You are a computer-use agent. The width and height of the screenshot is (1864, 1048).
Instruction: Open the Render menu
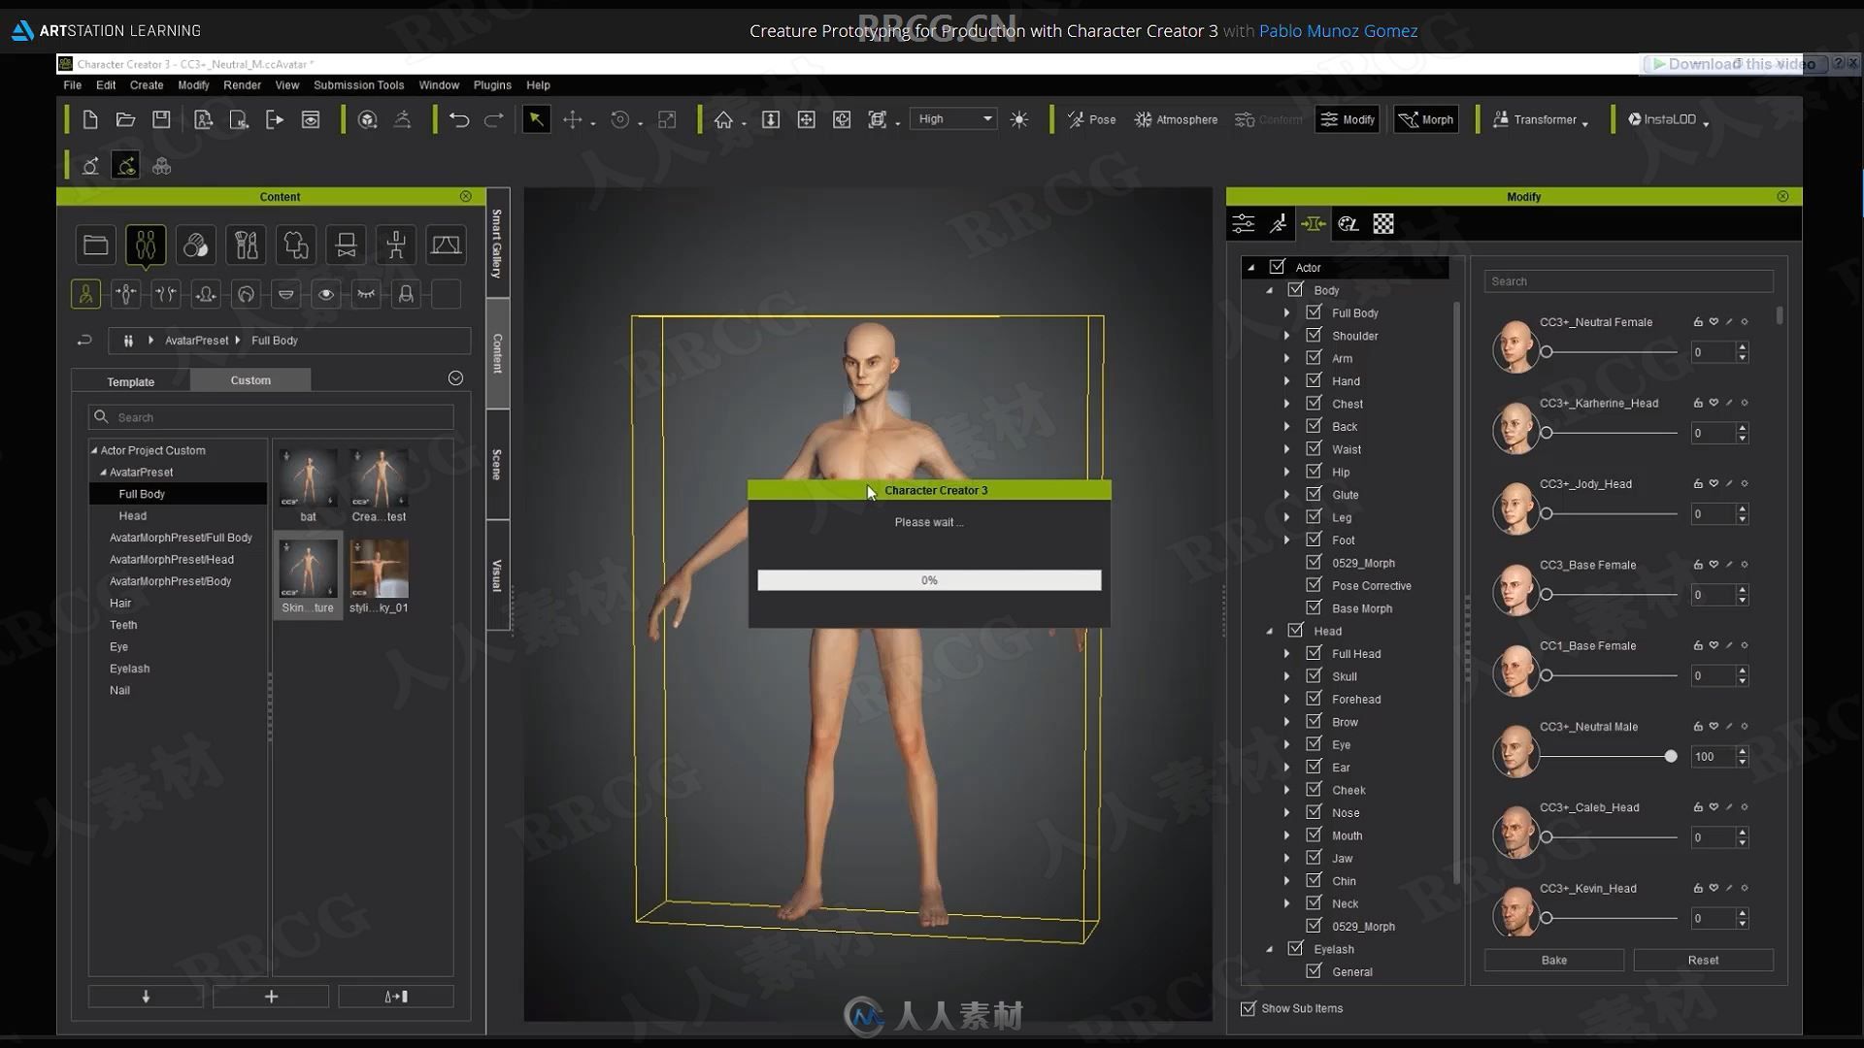coord(242,85)
